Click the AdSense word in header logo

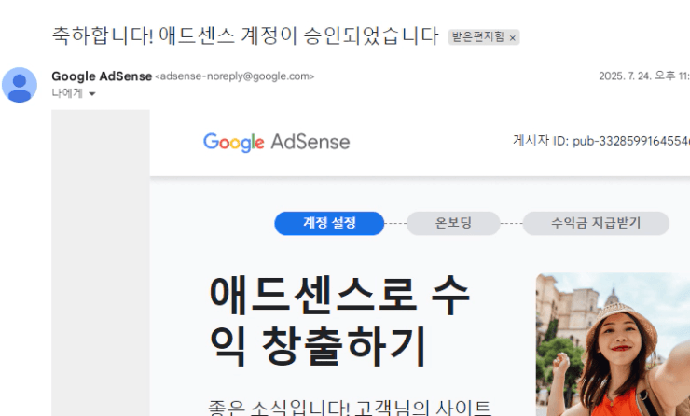(310, 142)
